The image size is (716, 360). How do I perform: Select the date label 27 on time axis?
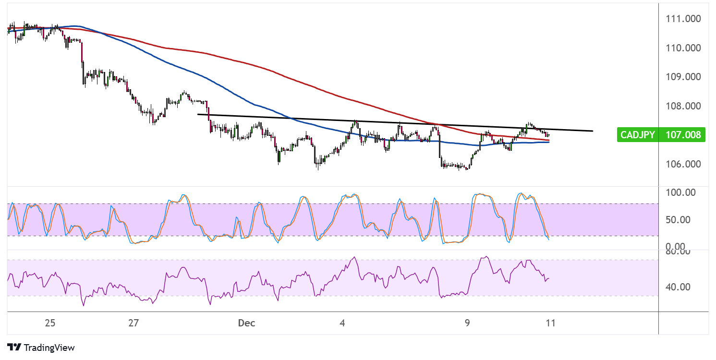[133, 323]
